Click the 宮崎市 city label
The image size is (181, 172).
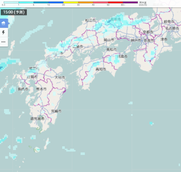tap(56, 111)
